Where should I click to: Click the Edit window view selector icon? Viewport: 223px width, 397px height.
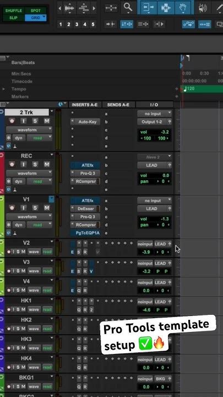click(x=4, y=104)
